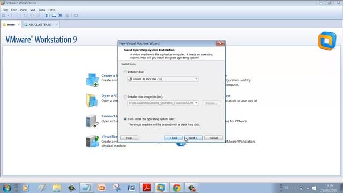Viewport: 343px width, 193px height.
Task: Open Windows Media Player from taskbar
Action: point(26,188)
